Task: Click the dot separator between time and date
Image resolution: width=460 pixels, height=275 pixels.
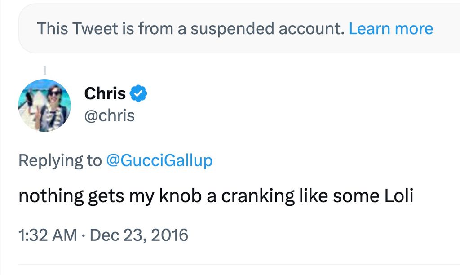Action: point(84,235)
